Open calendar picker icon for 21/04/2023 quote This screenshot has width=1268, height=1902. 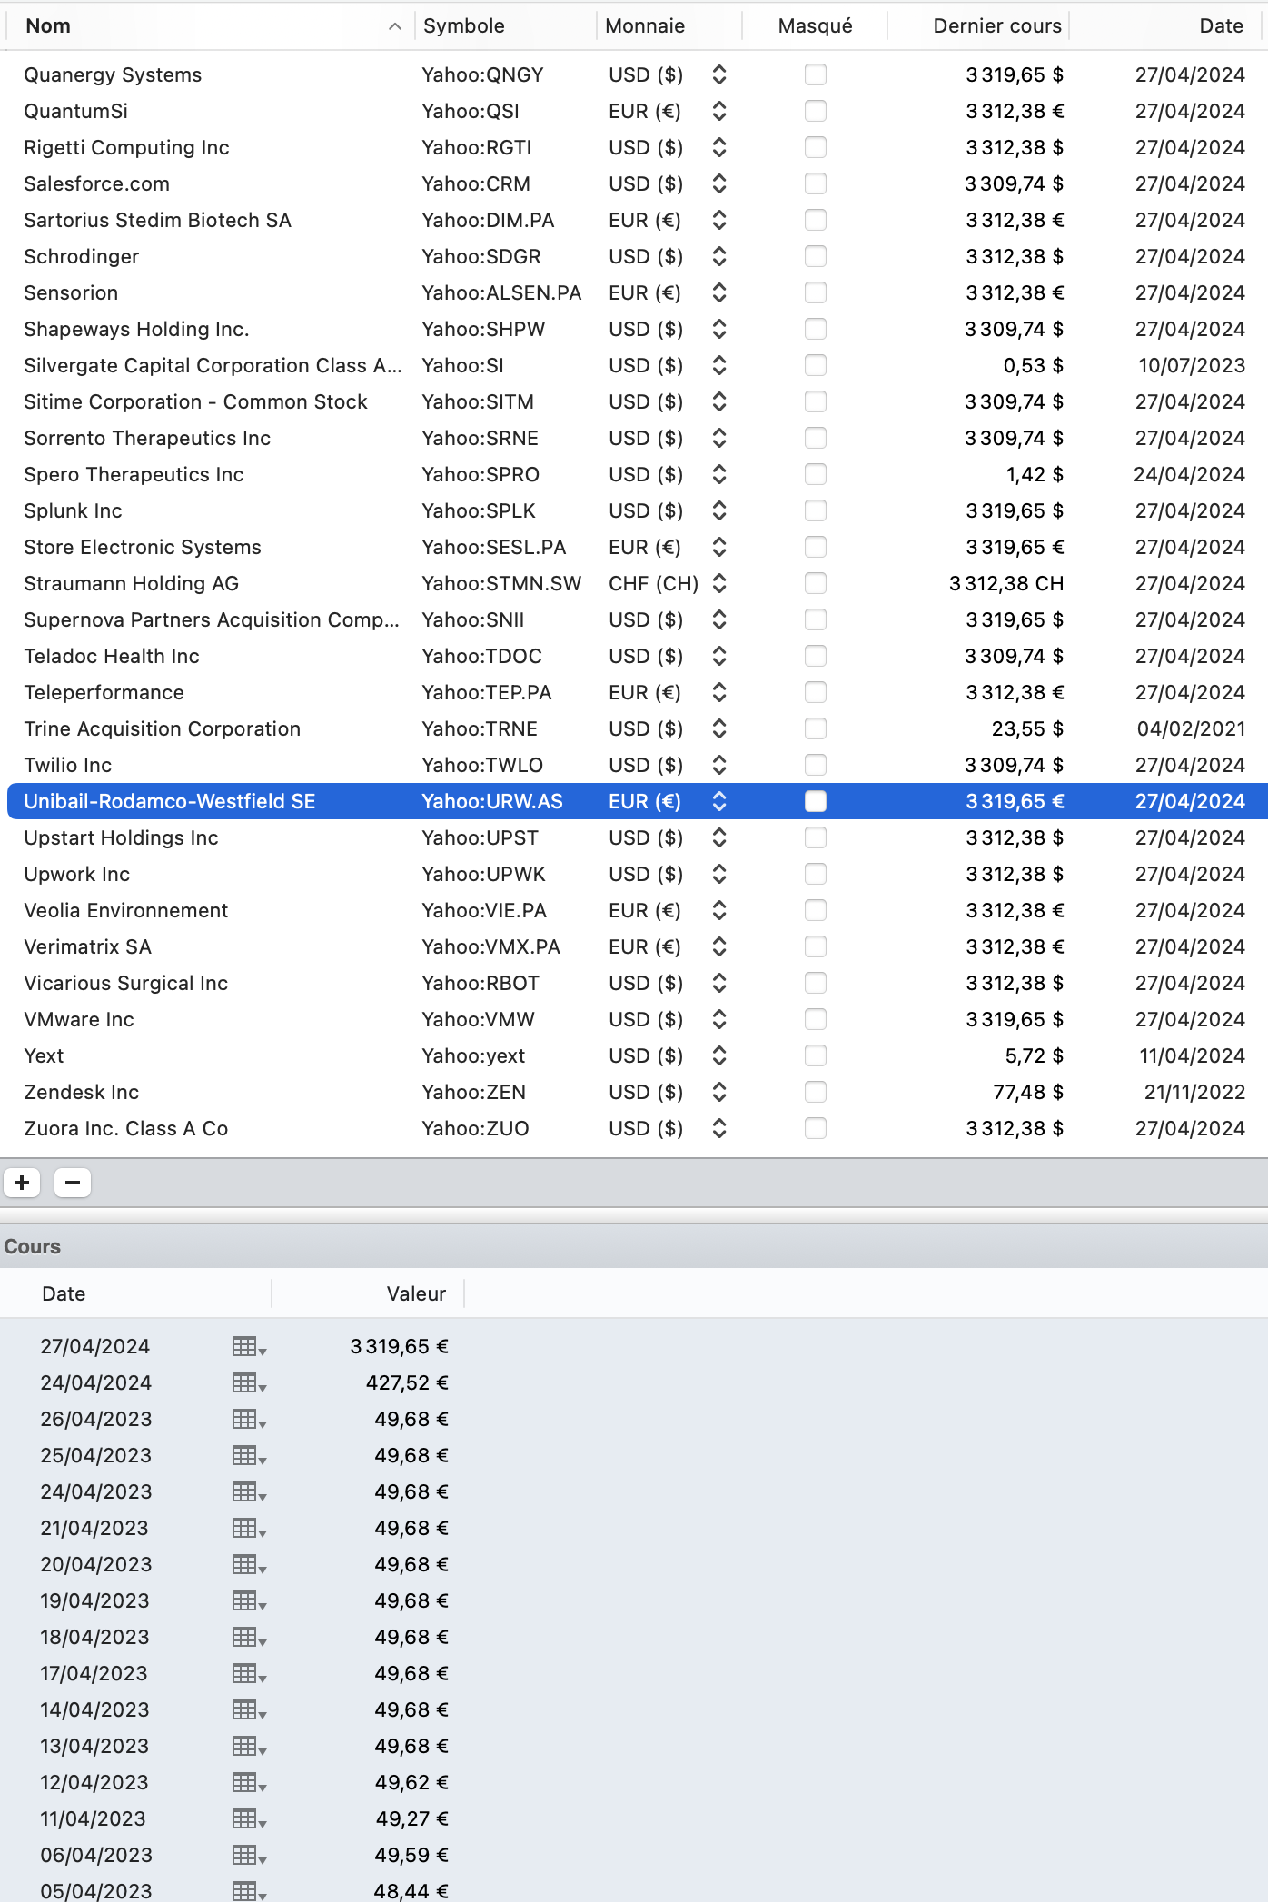point(249,1529)
